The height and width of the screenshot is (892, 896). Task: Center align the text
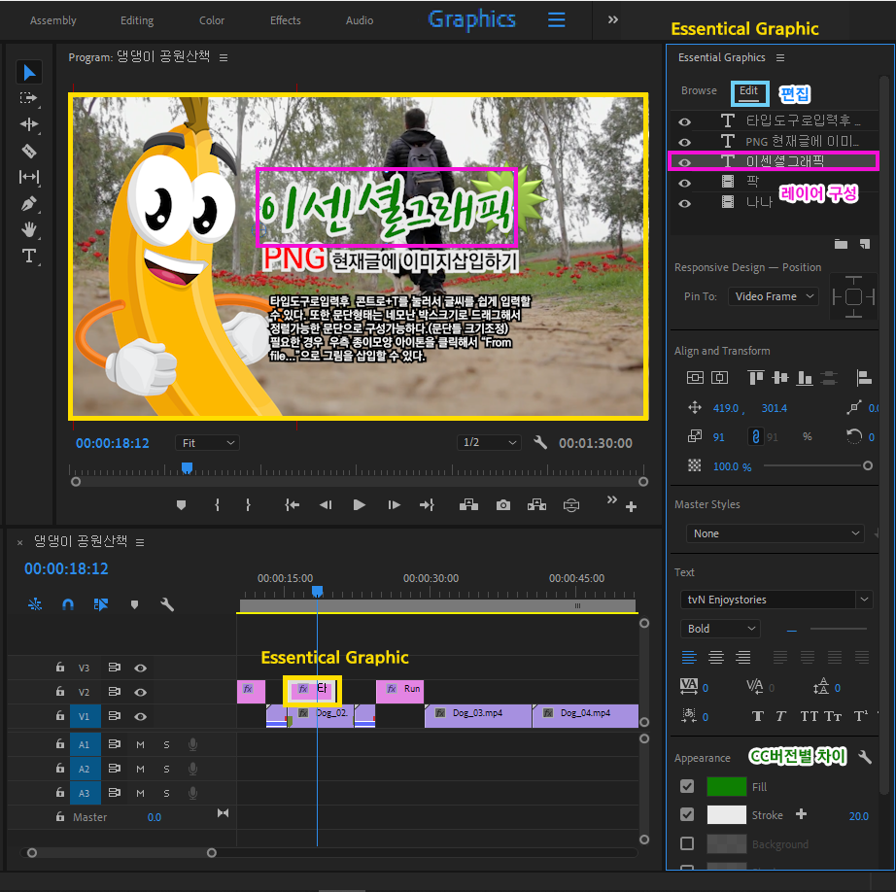tap(716, 658)
